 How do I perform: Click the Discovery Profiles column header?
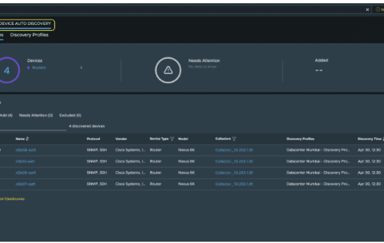[300, 139]
